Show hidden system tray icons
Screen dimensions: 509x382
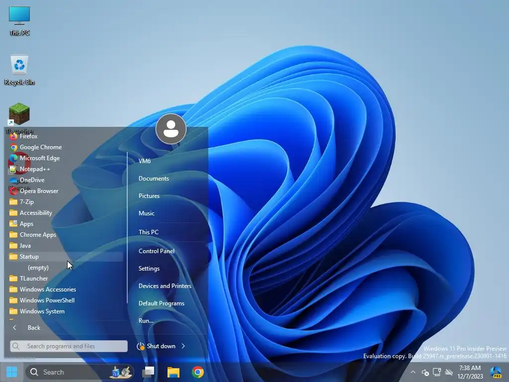click(x=413, y=372)
